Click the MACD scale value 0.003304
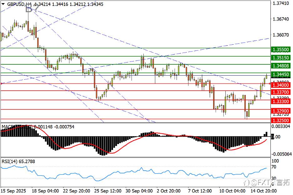The image size is (293, 195). 281,127
